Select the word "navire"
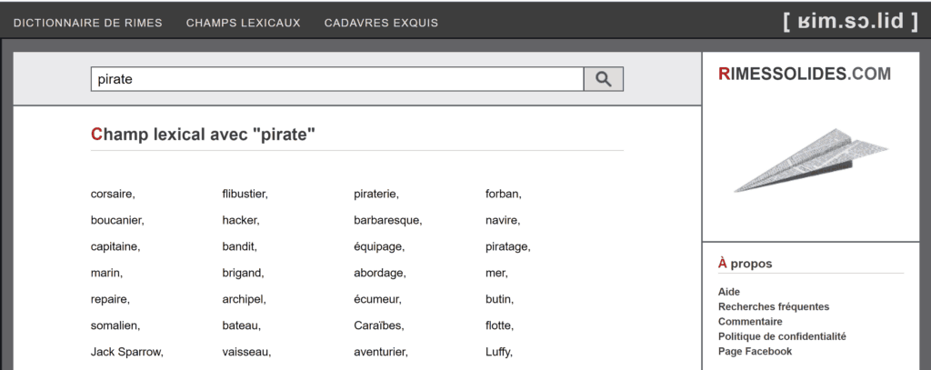 (x=502, y=220)
